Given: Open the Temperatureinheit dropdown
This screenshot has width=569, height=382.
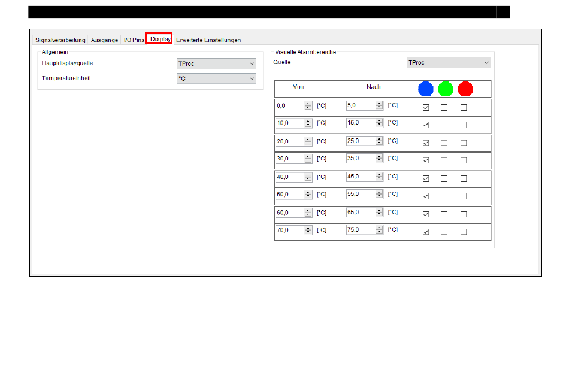Looking at the screenshot, I should pos(216,78).
